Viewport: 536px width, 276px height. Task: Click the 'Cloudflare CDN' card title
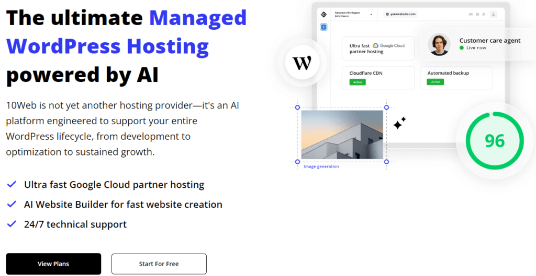[x=366, y=73]
